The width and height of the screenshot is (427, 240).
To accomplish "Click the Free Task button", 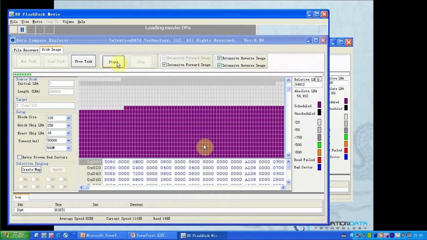I will 83,61.
